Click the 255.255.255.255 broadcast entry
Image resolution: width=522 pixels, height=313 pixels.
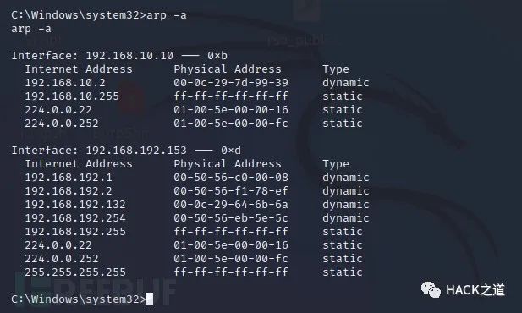coord(75,272)
